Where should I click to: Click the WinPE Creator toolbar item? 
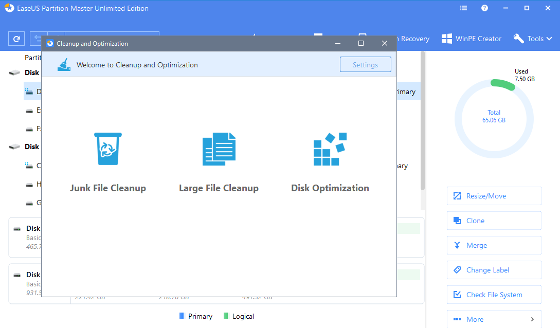pyautogui.click(x=471, y=39)
